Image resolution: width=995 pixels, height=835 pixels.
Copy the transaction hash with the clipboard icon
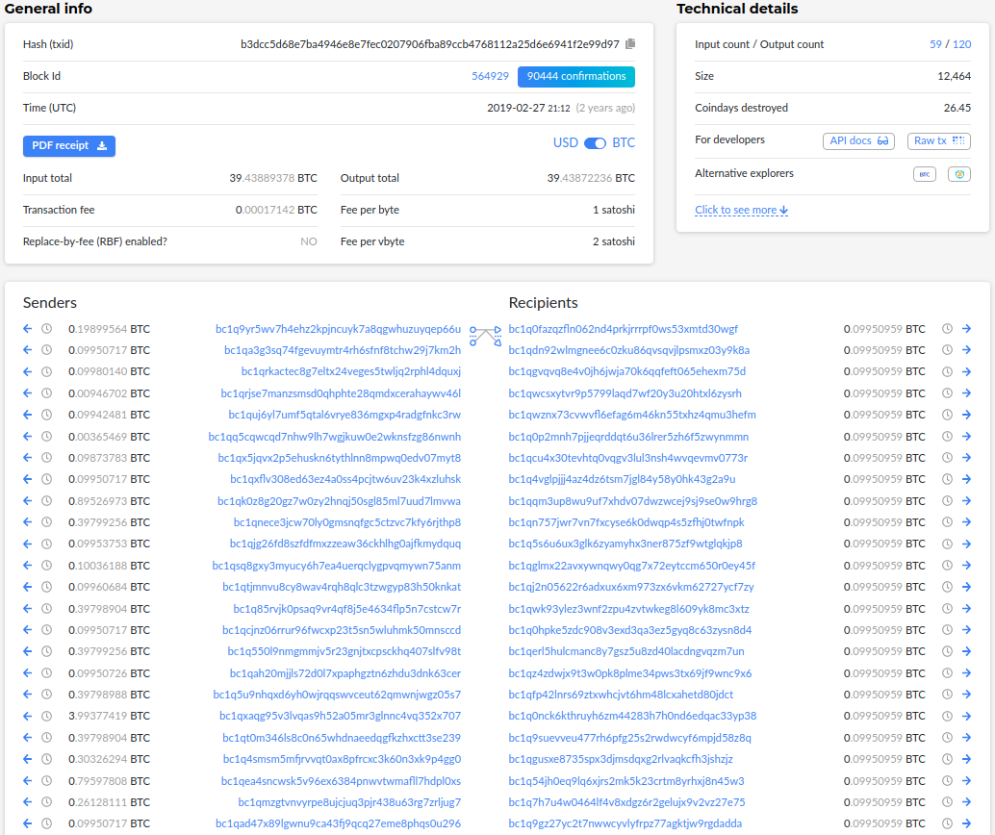630,44
